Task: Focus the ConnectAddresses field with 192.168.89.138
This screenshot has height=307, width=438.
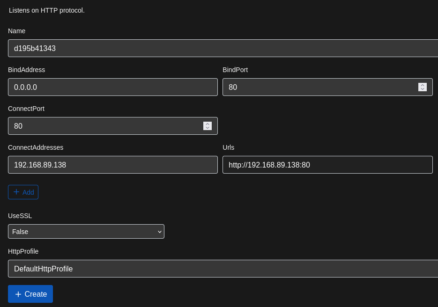Action: point(112,165)
